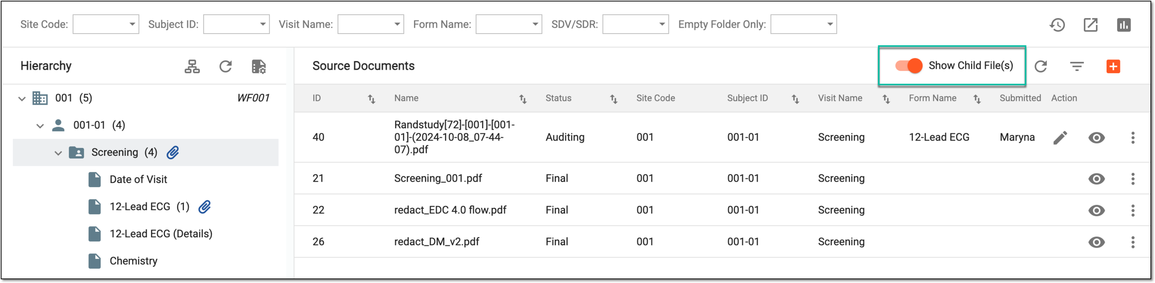Click the Randstudy pdf file name
Screen dimensions: 1155x283
[454, 137]
